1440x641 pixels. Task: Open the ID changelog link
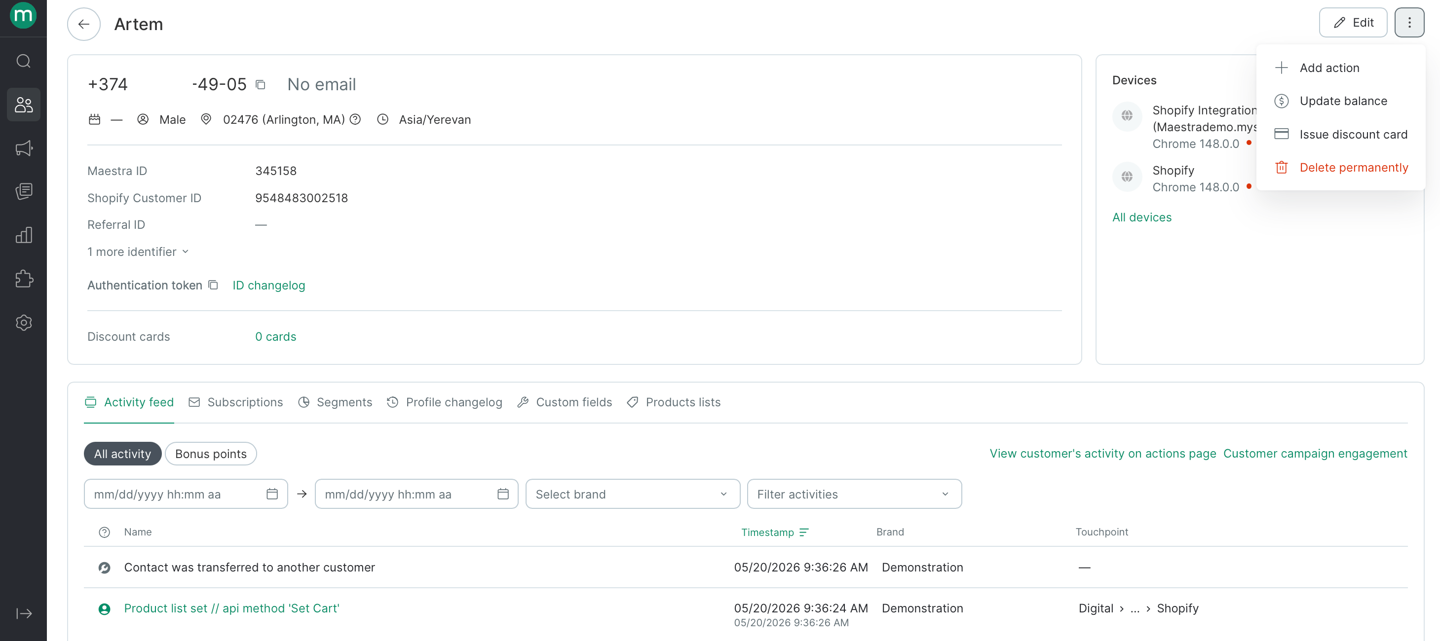tap(268, 285)
